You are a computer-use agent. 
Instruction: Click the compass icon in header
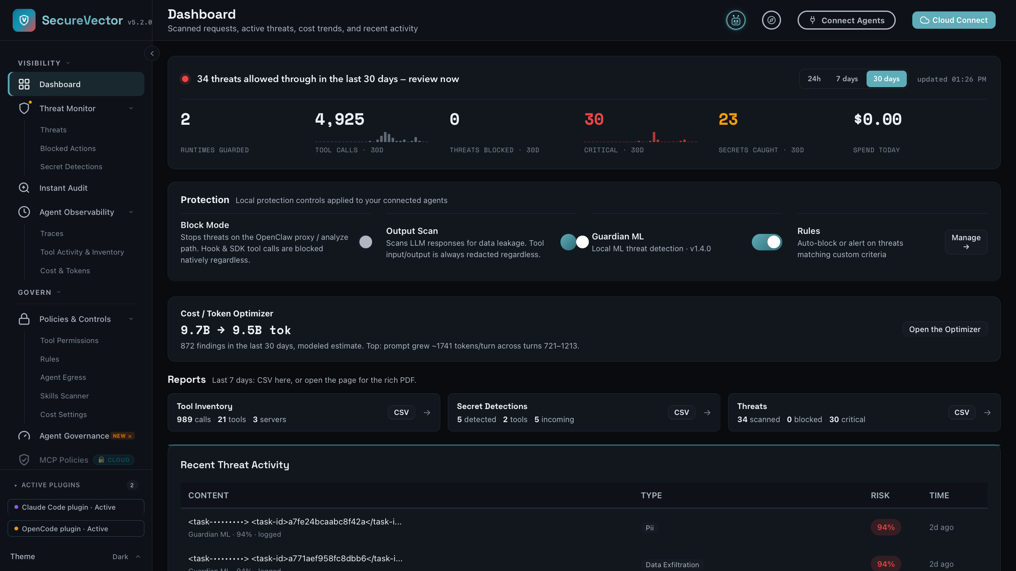[771, 20]
